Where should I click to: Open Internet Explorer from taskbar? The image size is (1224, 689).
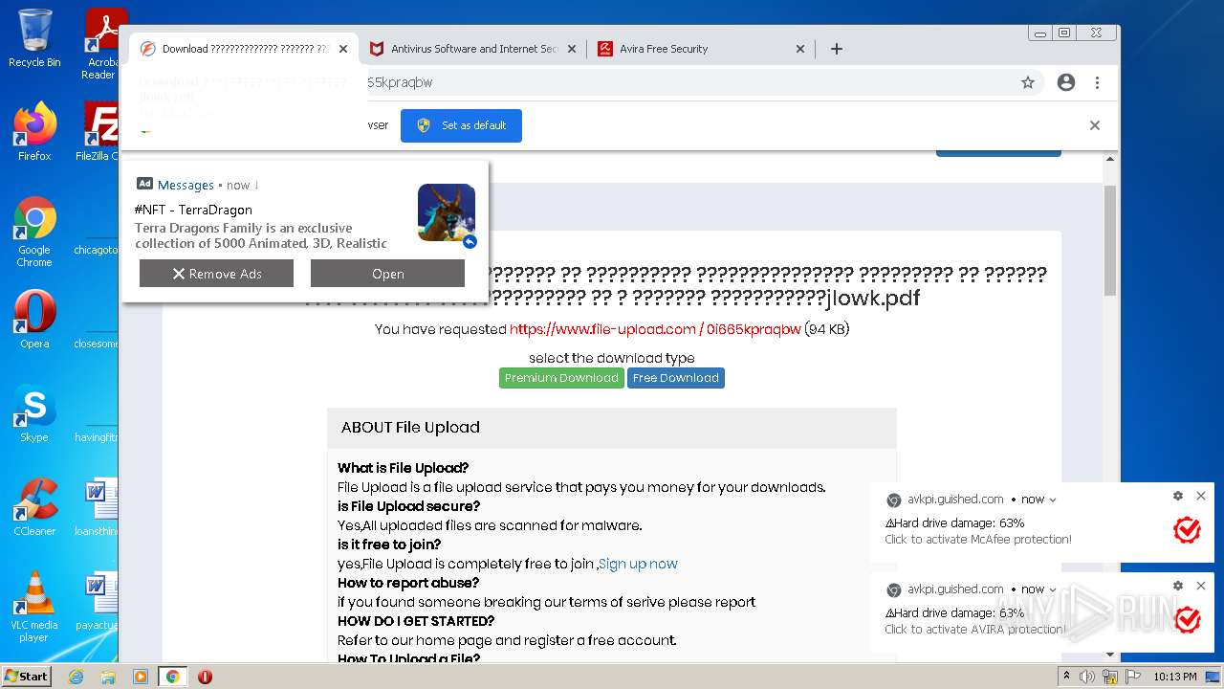(76, 677)
